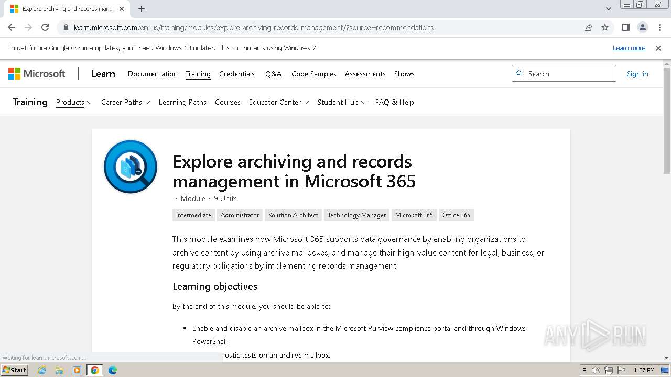Open the Learn home link
Viewport: 671px width, 377px height.
[x=103, y=74]
